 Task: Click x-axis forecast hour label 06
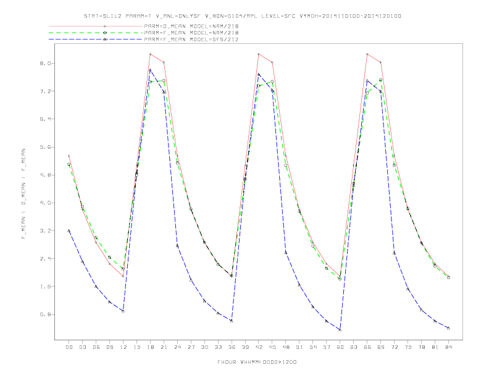coord(96,347)
